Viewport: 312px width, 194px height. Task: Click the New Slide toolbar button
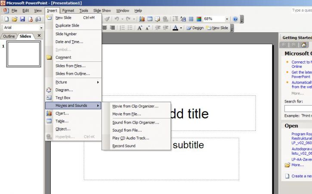[x=217, y=28]
